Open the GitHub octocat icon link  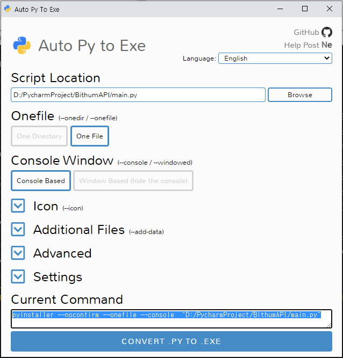tap(327, 32)
